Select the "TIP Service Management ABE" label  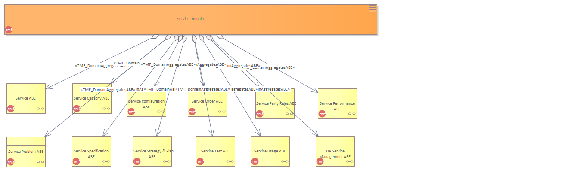pyautogui.click(x=335, y=154)
